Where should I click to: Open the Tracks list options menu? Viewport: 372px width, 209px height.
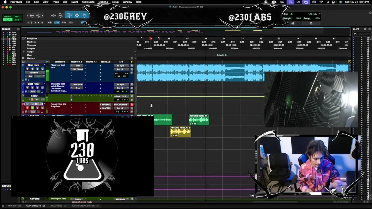(x=18, y=29)
